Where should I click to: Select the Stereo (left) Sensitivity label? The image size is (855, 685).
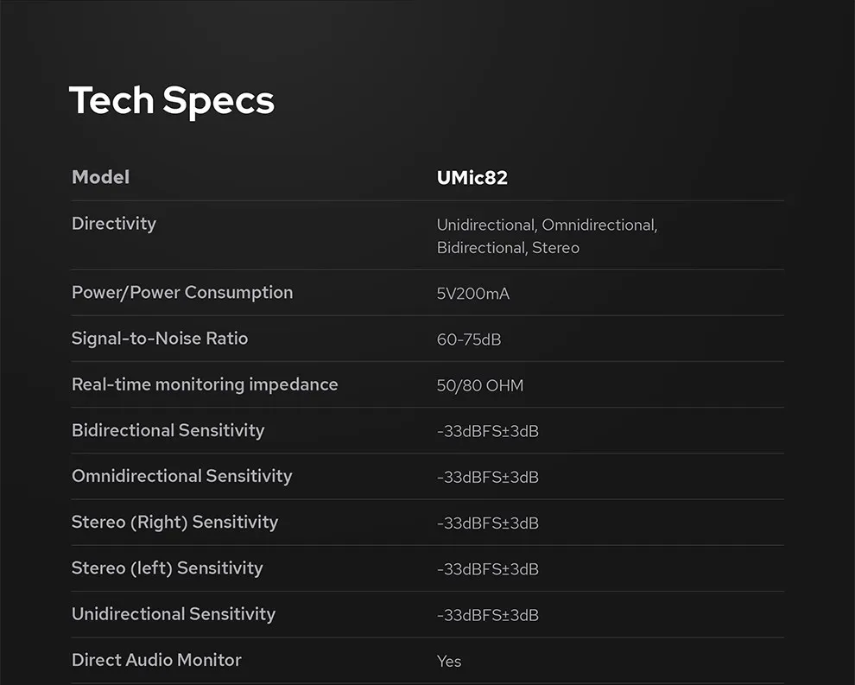(x=168, y=568)
